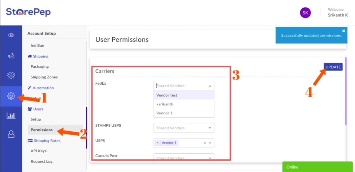355x172 pixels.
Task: Select the settings gear sidebar icon
Action: [11, 96]
